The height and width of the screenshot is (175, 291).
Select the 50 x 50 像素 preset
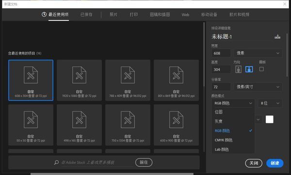point(31,125)
